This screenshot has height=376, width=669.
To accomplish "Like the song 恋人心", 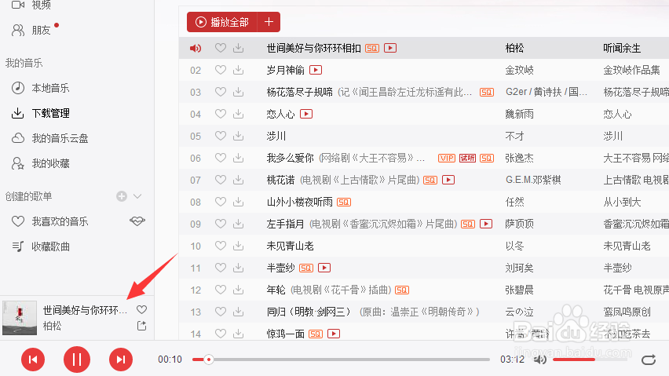I will click(220, 114).
